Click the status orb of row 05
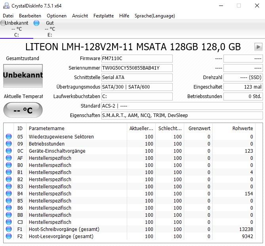 9,136
